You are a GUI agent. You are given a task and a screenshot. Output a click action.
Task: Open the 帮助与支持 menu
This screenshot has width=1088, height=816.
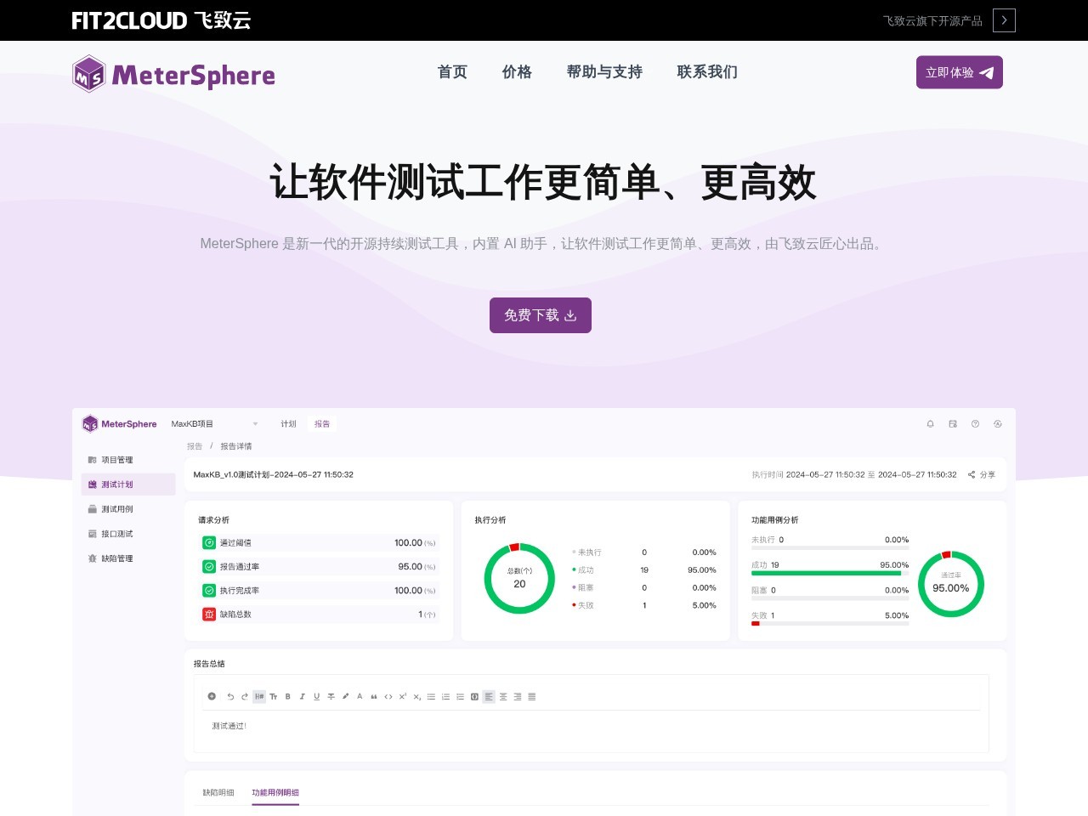click(604, 72)
